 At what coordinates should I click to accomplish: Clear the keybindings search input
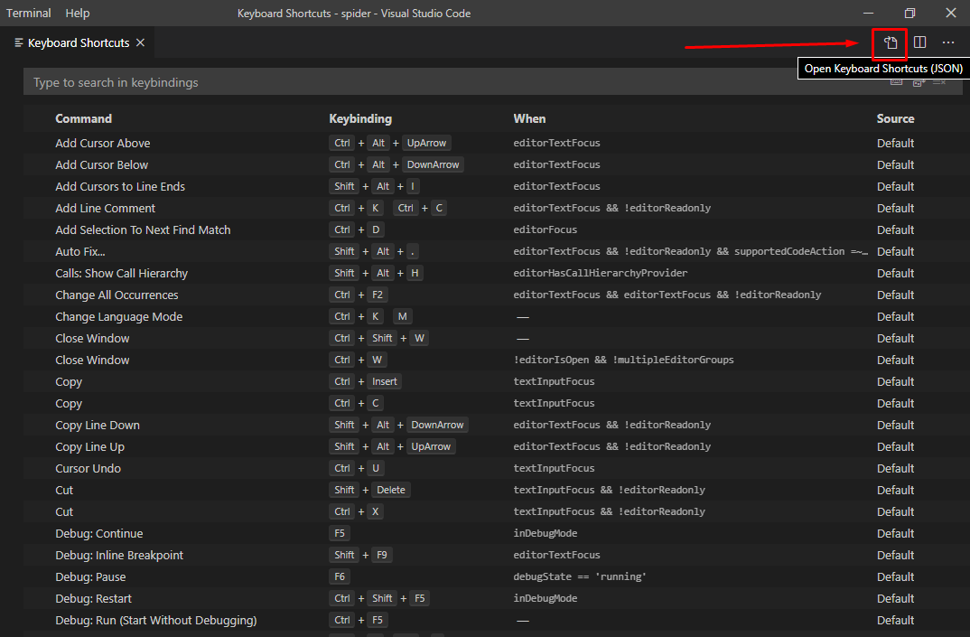pyautogui.click(x=940, y=81)
